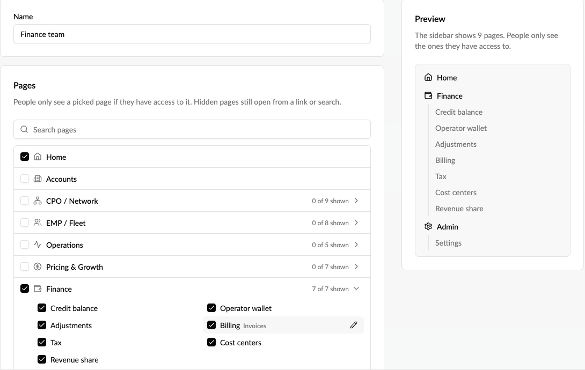Open Billing in the Preview sidebar
Image resolution: width=585 pixels, height=370 pixels.
(445, 160)
